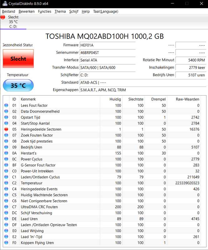
Task: Click status icon for Data Doorvoersnelheid
Action: (6, 111)
